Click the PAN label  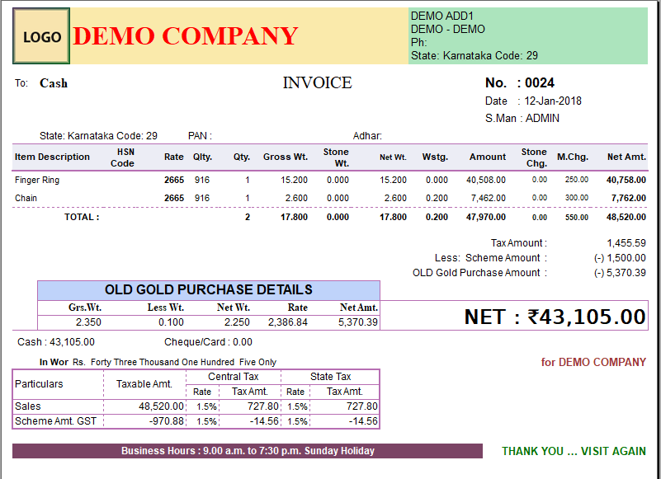coord(200,136)
